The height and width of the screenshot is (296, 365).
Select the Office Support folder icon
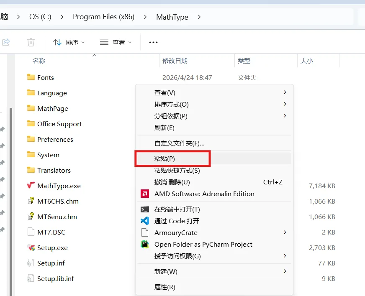click(31, 123)
